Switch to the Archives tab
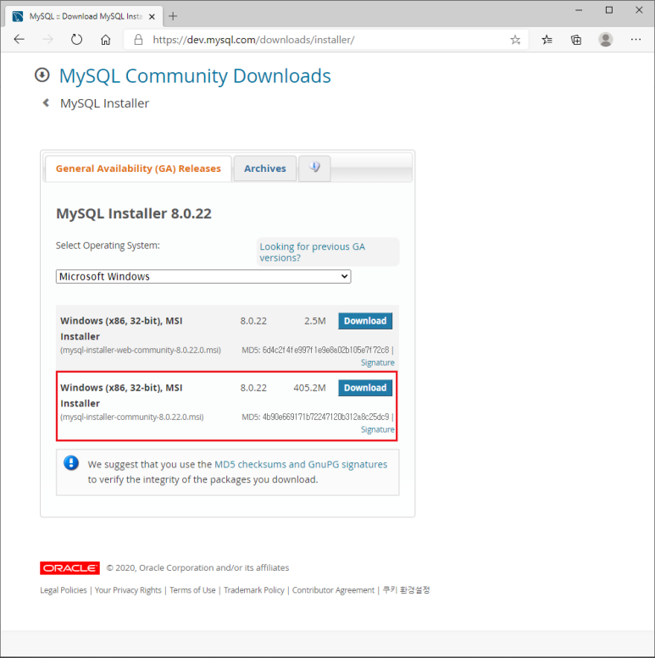Screen dimensions: 655x658 click(x=265, y=169)
